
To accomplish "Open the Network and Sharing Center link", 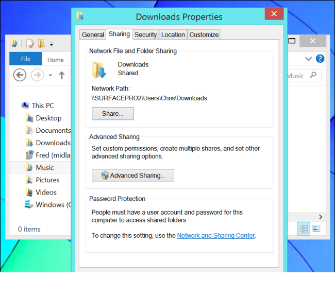I will (x=215, y=235).
